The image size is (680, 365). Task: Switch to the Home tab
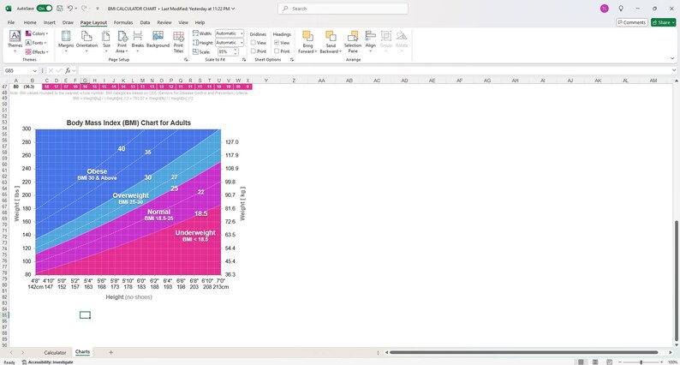pos(30,22)
